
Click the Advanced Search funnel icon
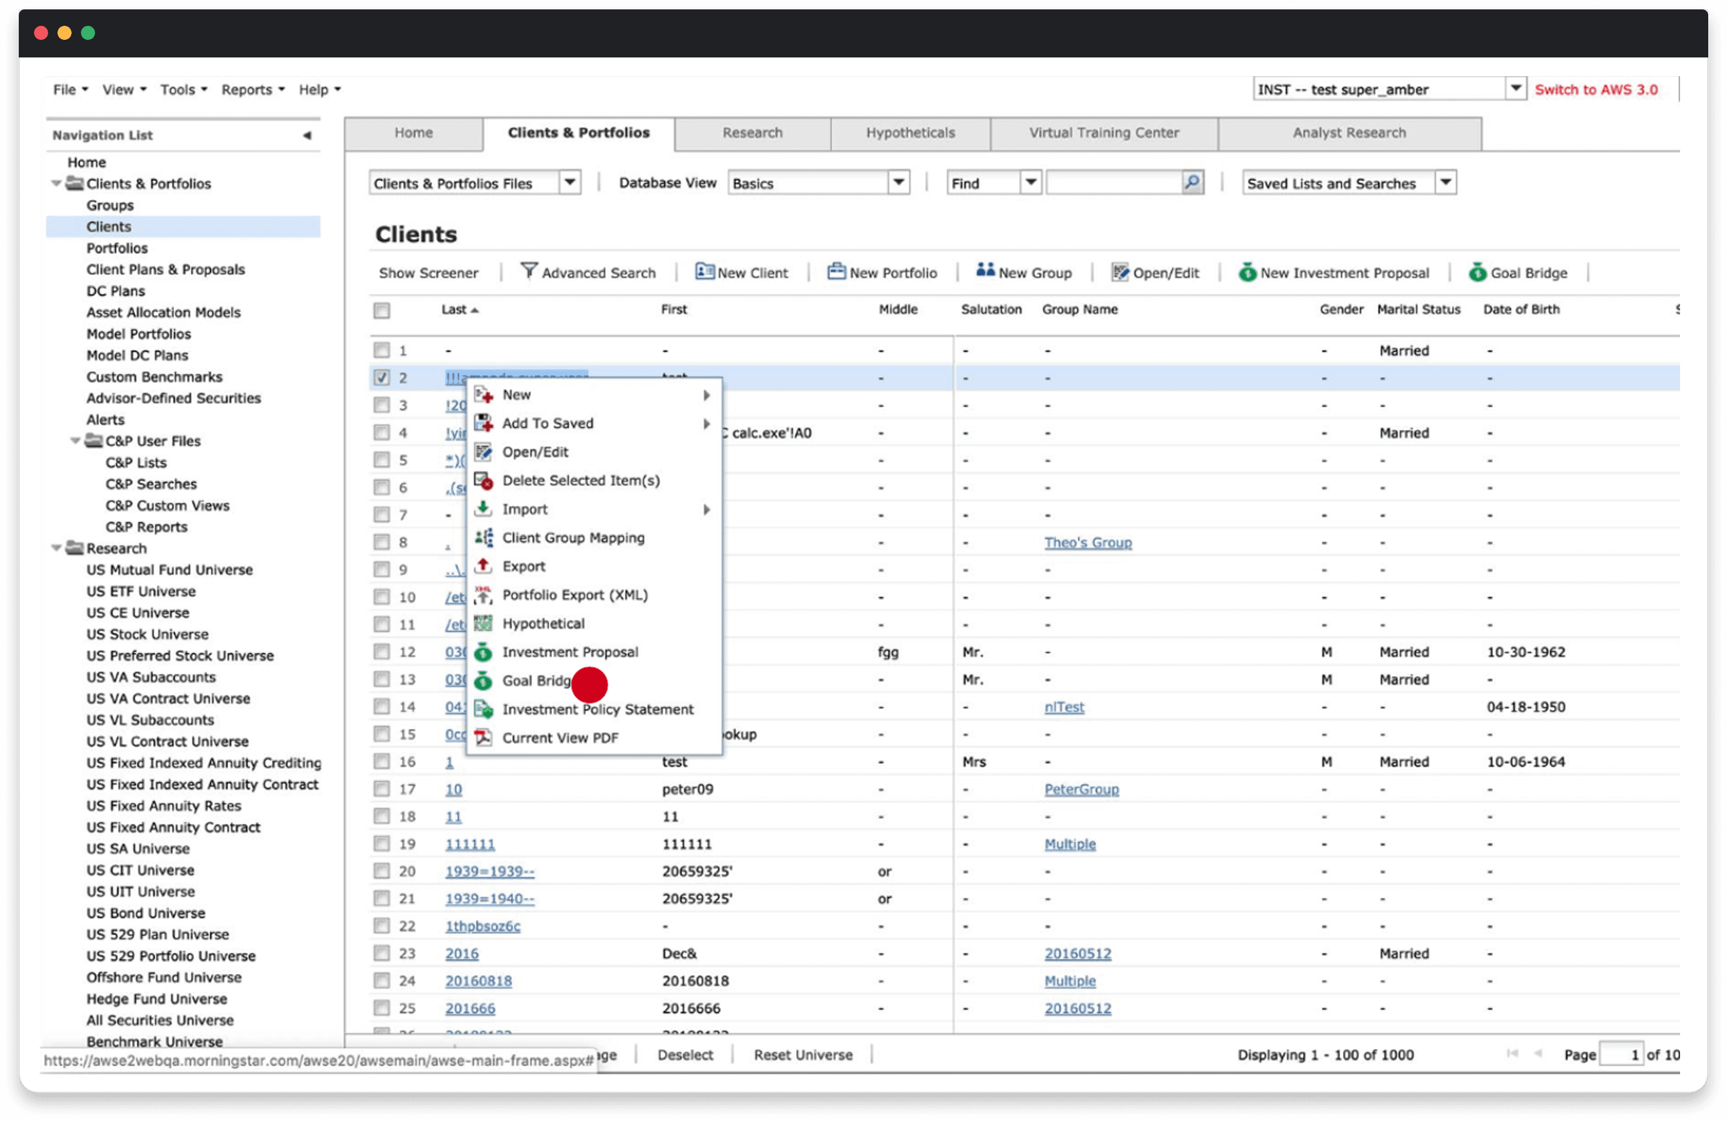click(x=529, y=271)
